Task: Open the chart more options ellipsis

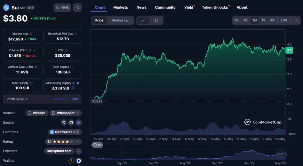Action: coord(296,20)
